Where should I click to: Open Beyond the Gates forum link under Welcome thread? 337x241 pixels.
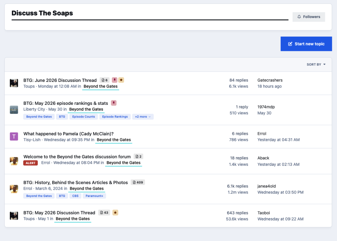click(x=124, y=163)
